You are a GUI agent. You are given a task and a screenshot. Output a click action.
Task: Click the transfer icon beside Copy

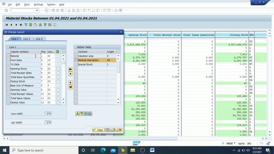(x=107, y=130)
